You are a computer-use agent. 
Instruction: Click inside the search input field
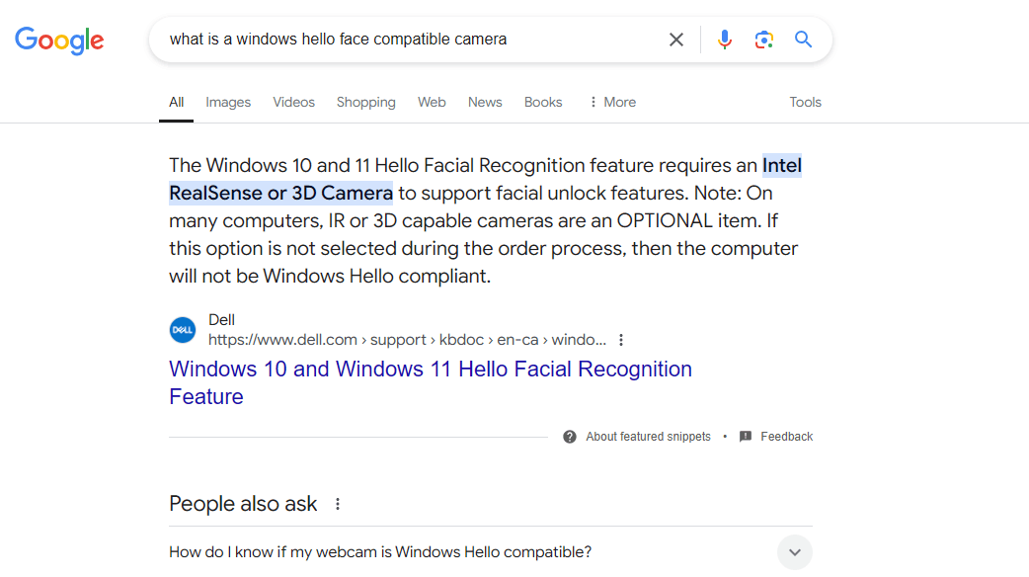395,39
